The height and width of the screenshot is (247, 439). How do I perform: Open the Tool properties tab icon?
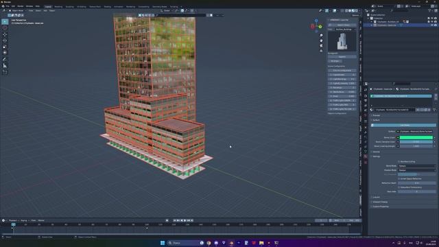point(366,90)
